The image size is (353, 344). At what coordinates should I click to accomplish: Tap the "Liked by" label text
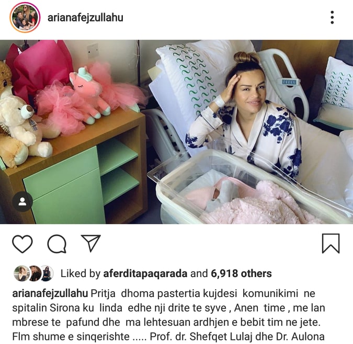(81, 273)
